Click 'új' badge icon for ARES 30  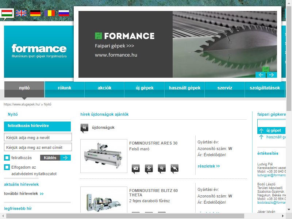click(x=162, y=169)
